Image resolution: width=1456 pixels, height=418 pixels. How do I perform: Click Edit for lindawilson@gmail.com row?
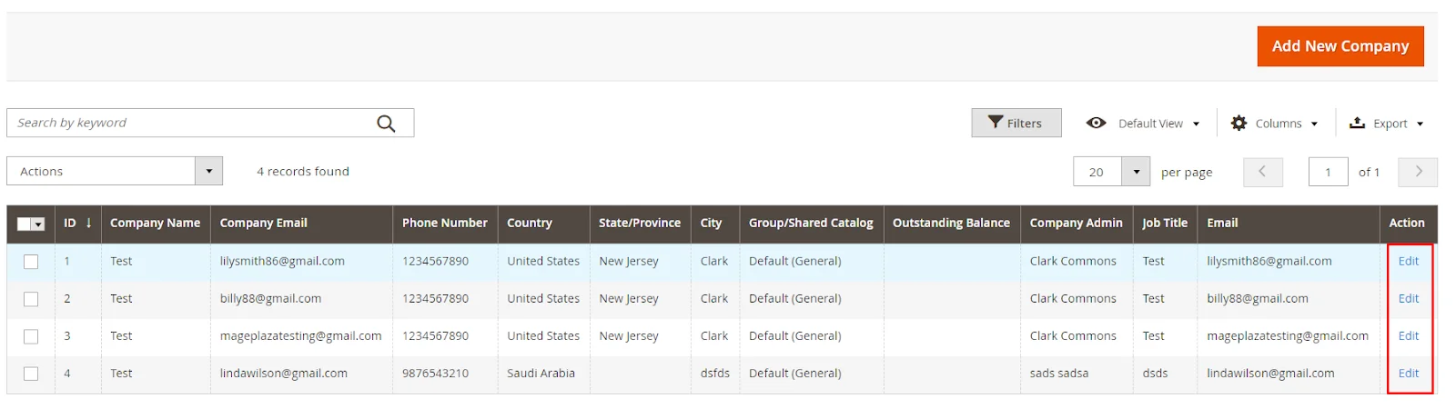[1408, 373]
